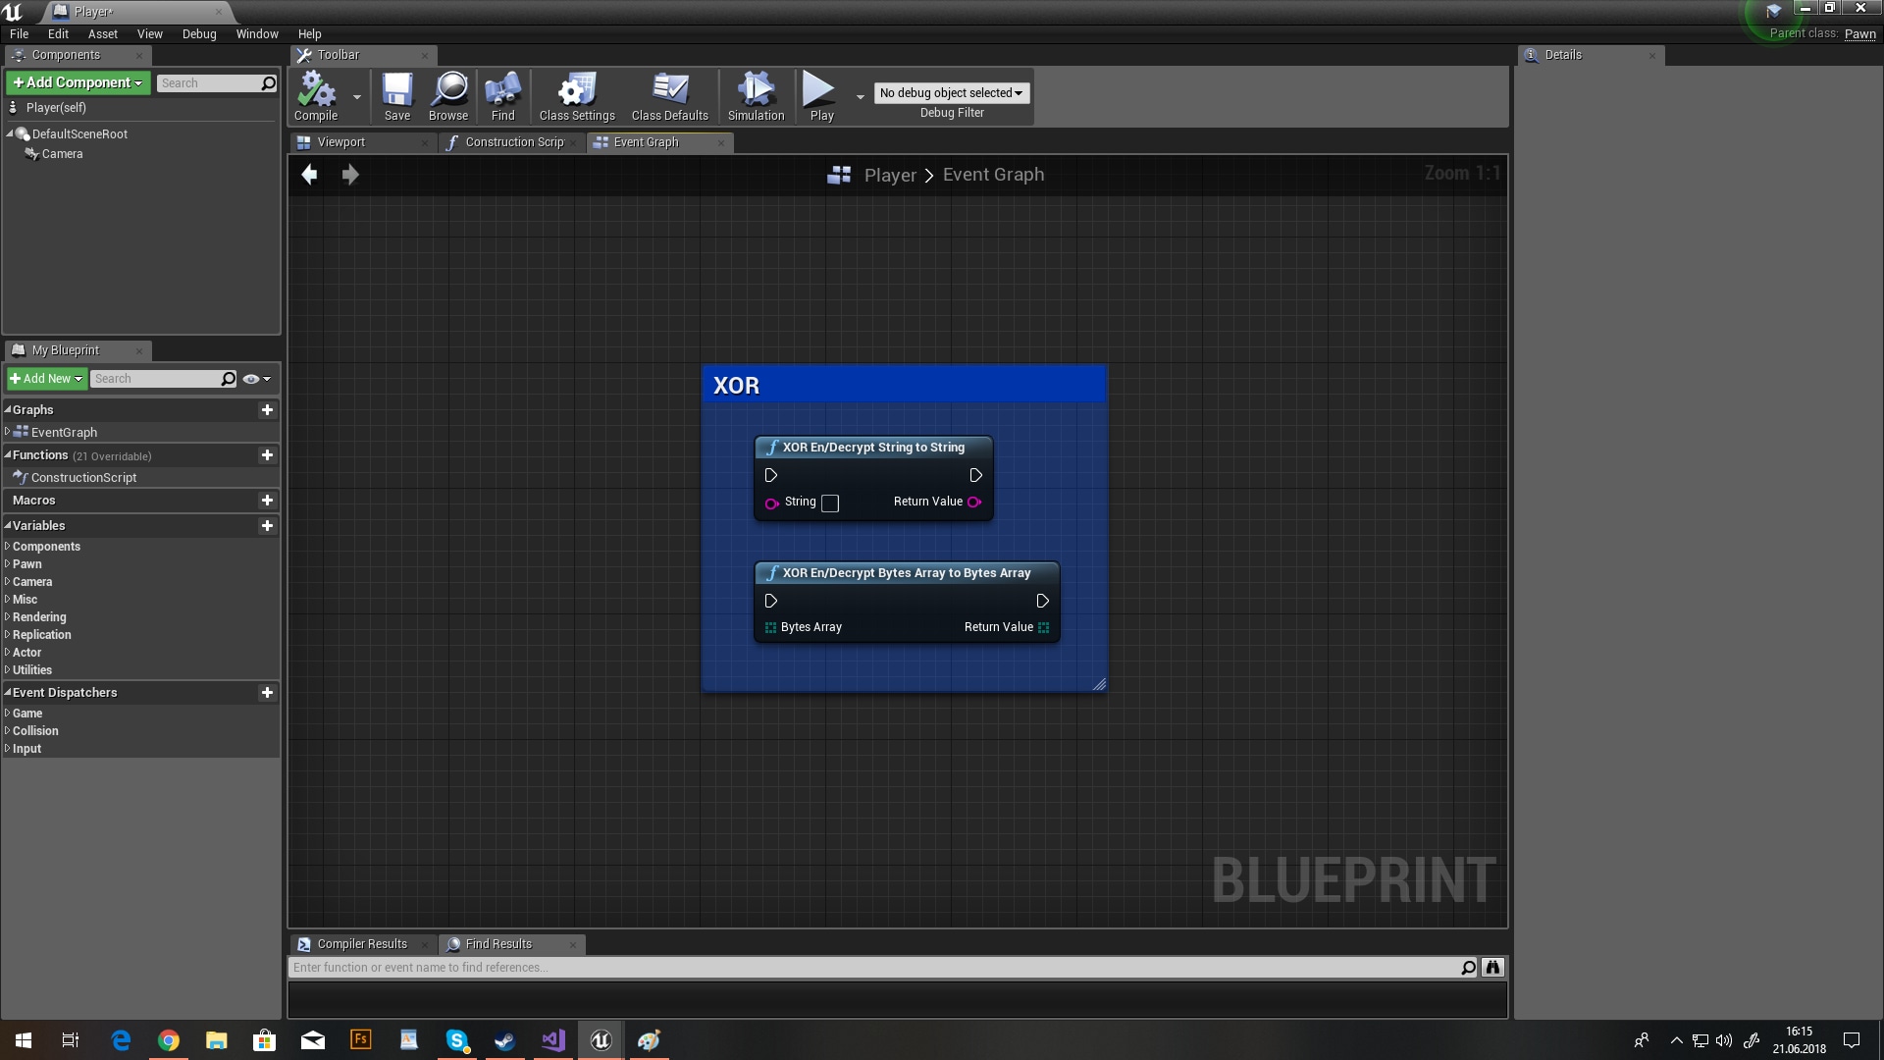Click the eye visibility icon in My Blueprint
Screen dimensions: 1884x1060
pyautogui.click(x=251, y=379)
